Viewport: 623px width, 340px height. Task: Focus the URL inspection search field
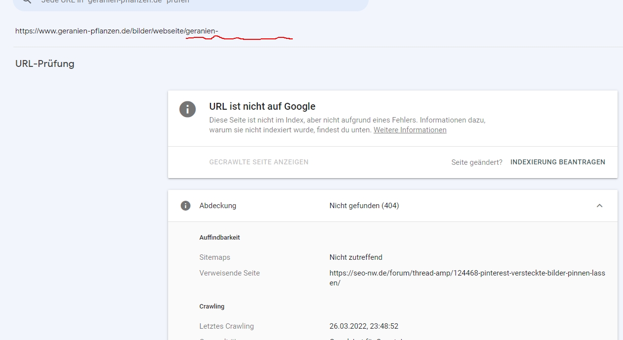[x=197, y=2]
